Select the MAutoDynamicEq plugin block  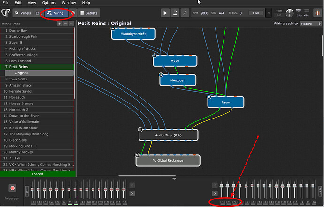(x=133, y=34)
